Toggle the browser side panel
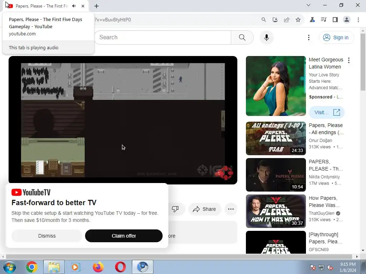366x274 pixels. coord(335,20)
